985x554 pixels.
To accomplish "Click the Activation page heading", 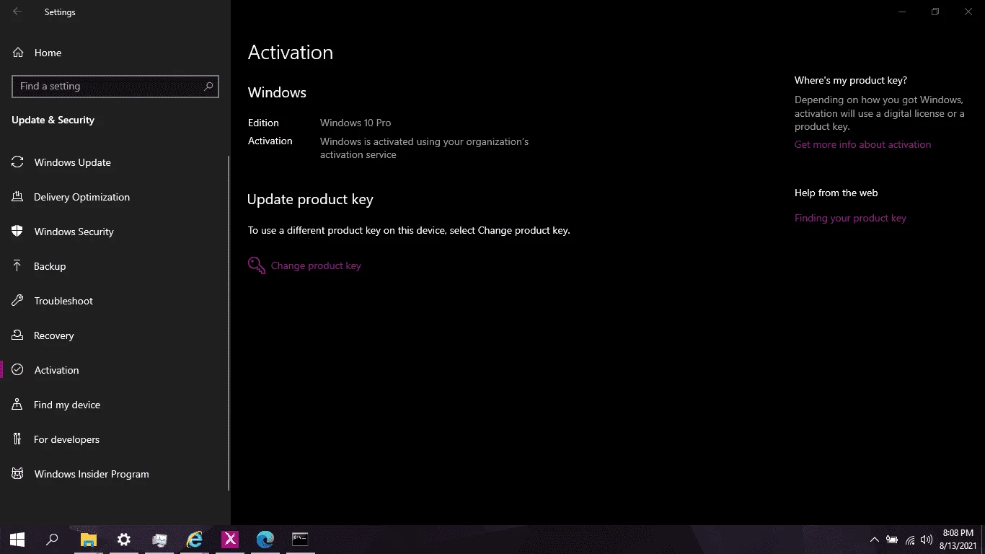I will point(291,53).
